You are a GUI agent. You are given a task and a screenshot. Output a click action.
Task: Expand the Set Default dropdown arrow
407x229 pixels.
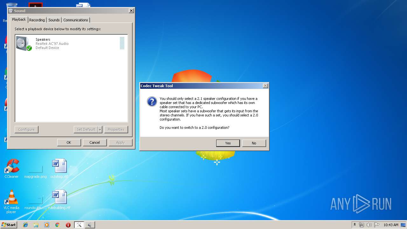click(x=100, y=129)
